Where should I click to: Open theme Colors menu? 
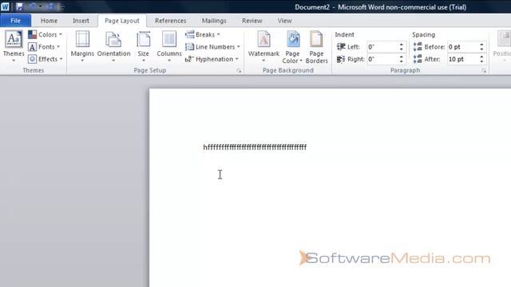(x=45, y=34)
